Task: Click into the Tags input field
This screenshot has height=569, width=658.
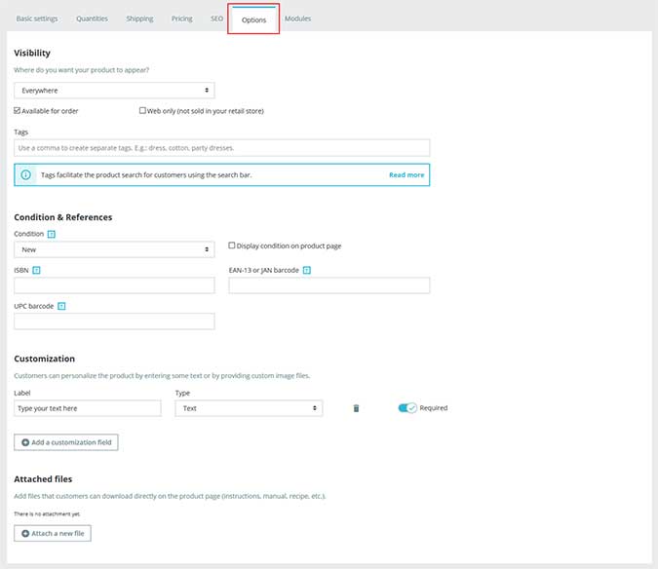Action: 222,148
